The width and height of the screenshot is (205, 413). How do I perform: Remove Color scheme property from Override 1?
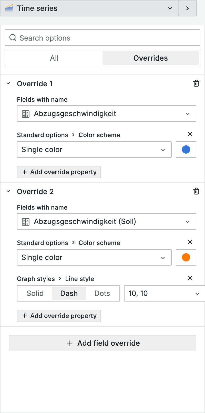190,134
